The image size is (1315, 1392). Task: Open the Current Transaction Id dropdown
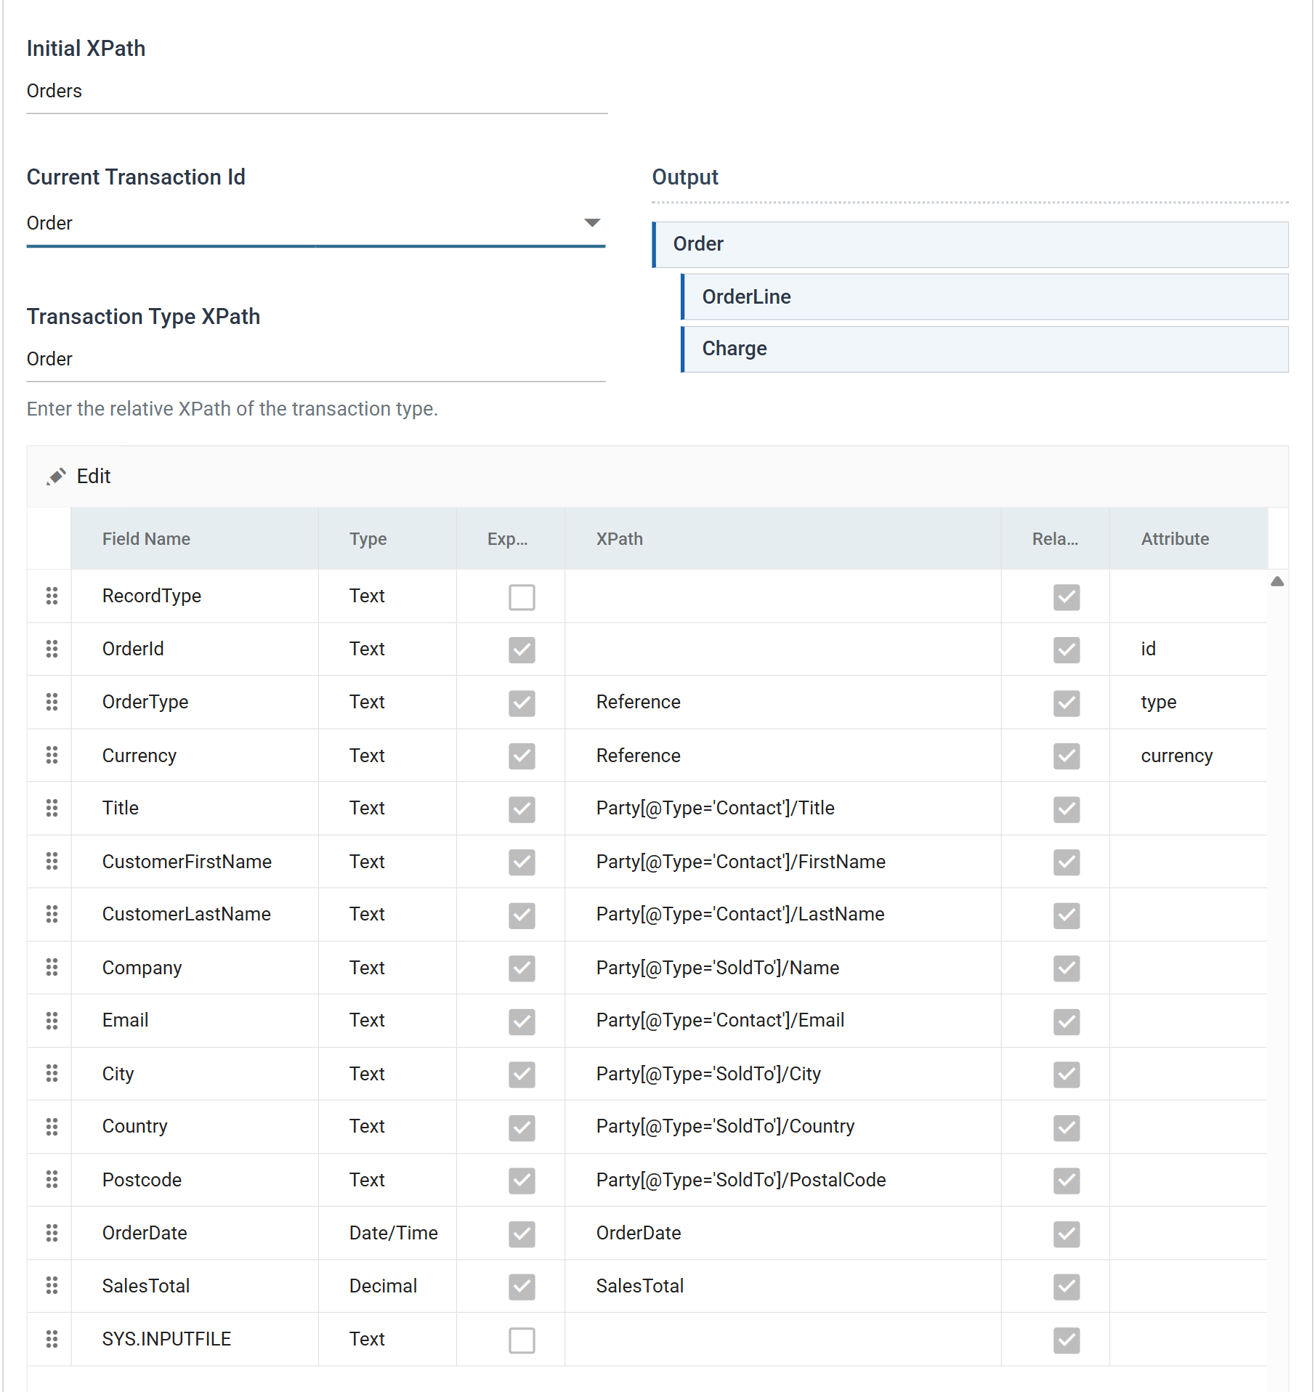(x=316, y=223)
